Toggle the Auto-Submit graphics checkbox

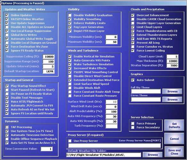click(x=133, y=80)
